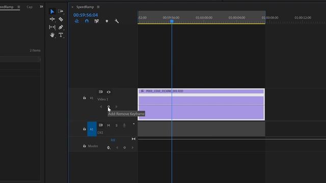Hide Video 1 track output eye
The width and height of the screenshot is (326, 183).
click(x=108, y=92)
